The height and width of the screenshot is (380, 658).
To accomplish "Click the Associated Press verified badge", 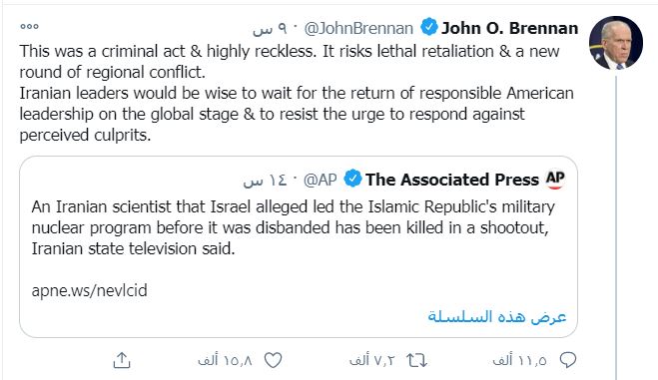I will [x=352, y=179].
